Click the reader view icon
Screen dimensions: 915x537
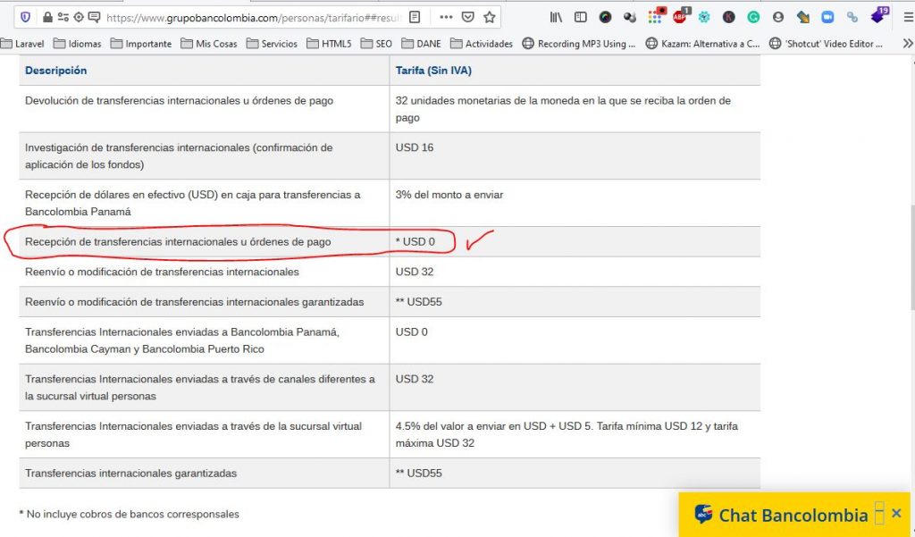[415, 18]
